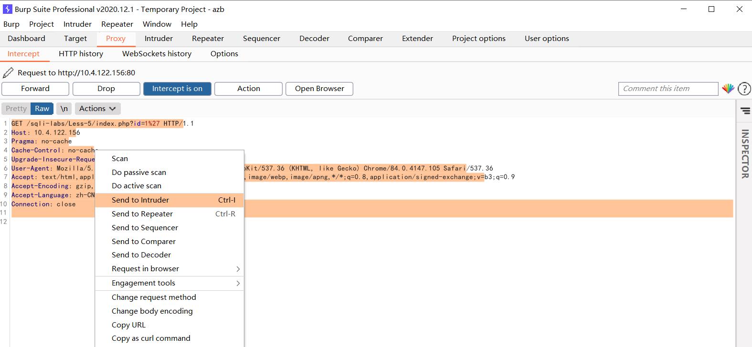Select the Intercept sub-tab
The width and height of the screenshot is (752, 347).
[x=23, y=54]
